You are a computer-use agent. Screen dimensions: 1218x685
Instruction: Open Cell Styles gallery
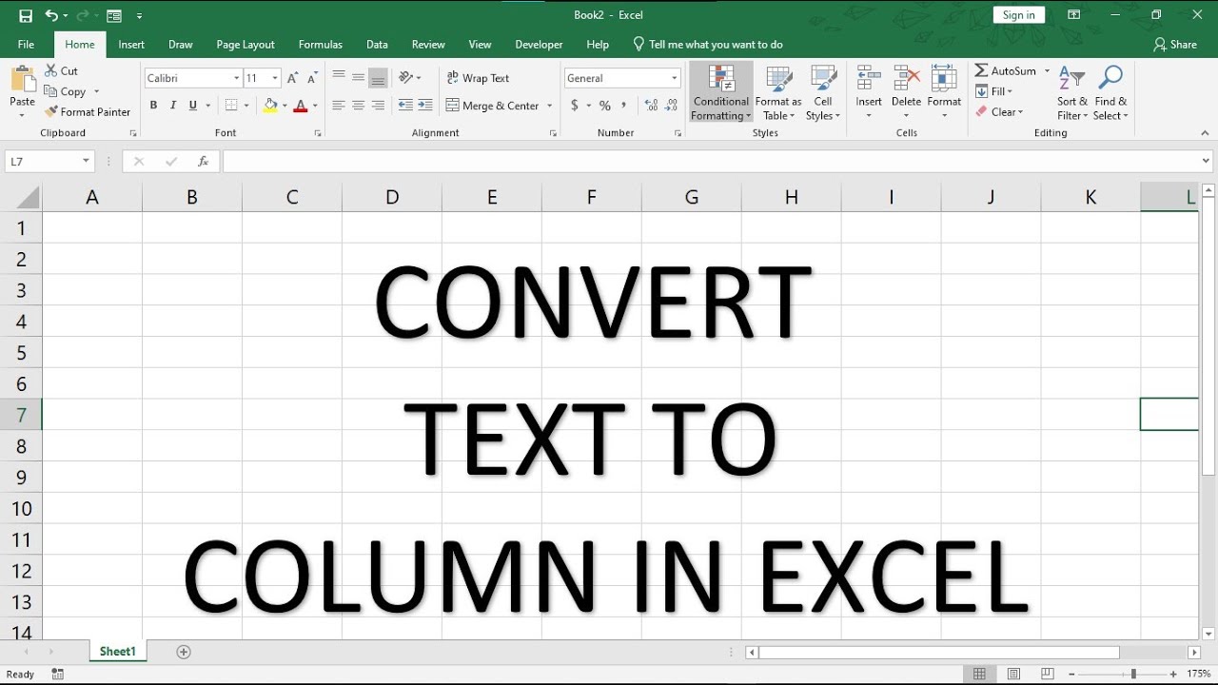point(822,93)
